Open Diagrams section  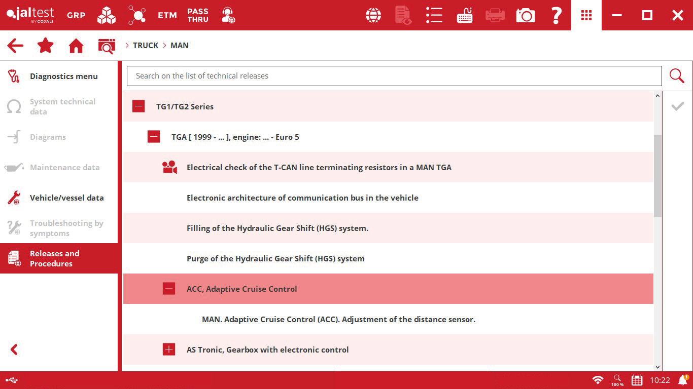point(59,137)
